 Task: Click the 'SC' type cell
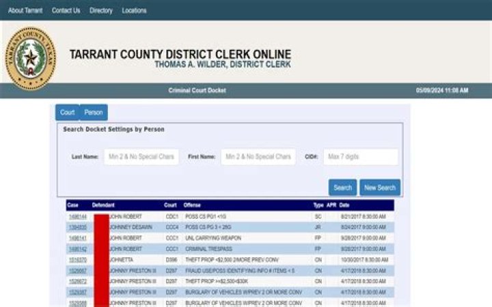click(318, 217)
